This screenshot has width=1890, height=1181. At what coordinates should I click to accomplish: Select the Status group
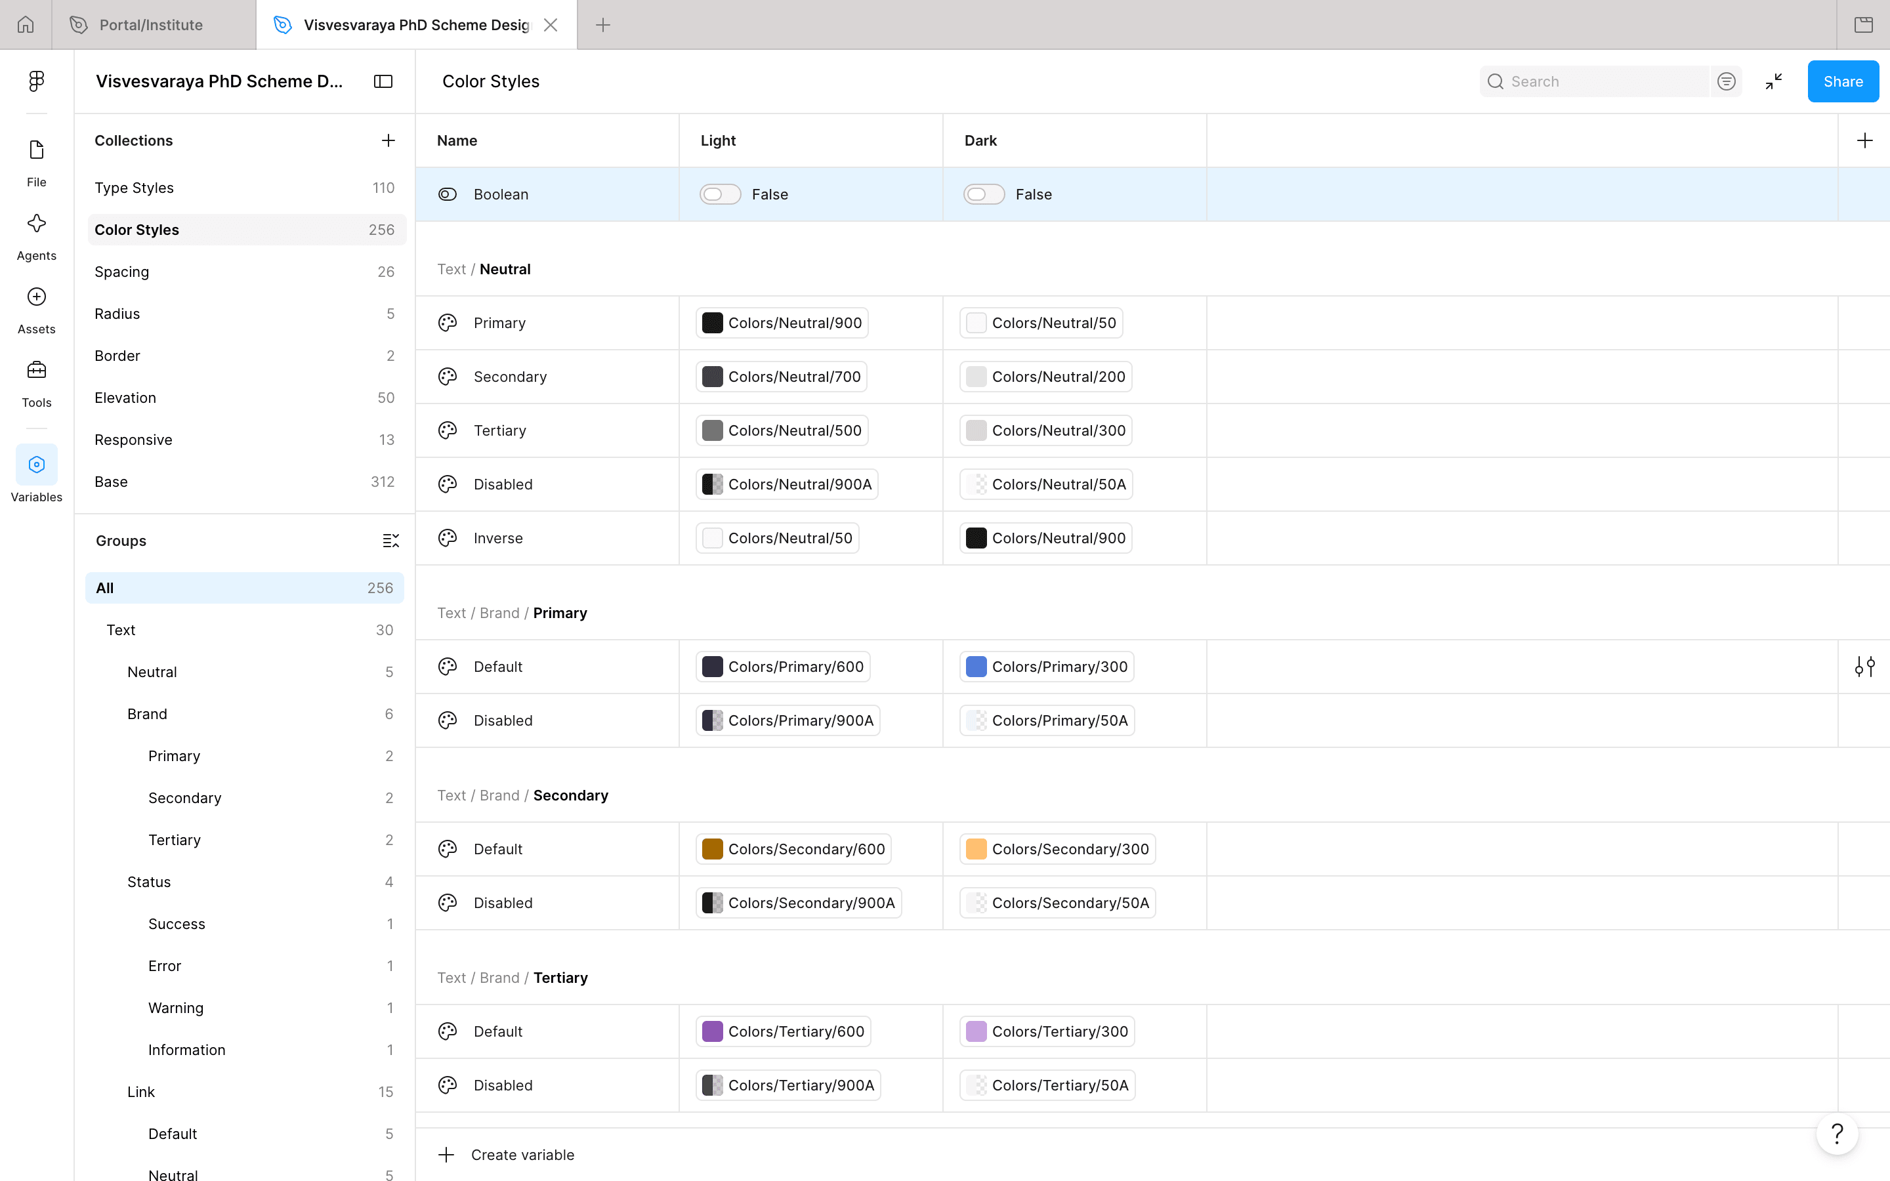[x=244, y=882]
